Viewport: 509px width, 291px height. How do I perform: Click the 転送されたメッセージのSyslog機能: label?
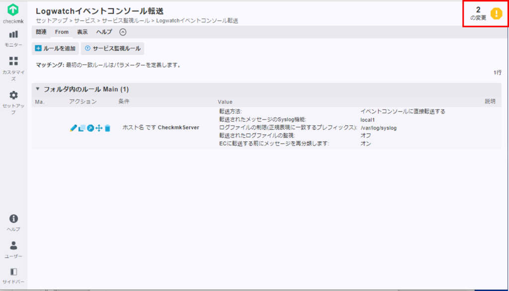pos(262,119)
